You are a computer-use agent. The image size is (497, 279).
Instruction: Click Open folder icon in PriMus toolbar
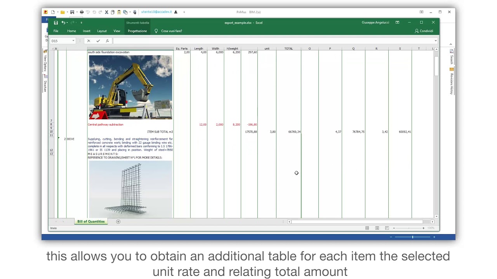point(63,12)
